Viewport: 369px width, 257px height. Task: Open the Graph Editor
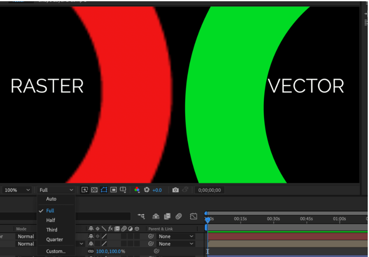(x=193, y=216)
